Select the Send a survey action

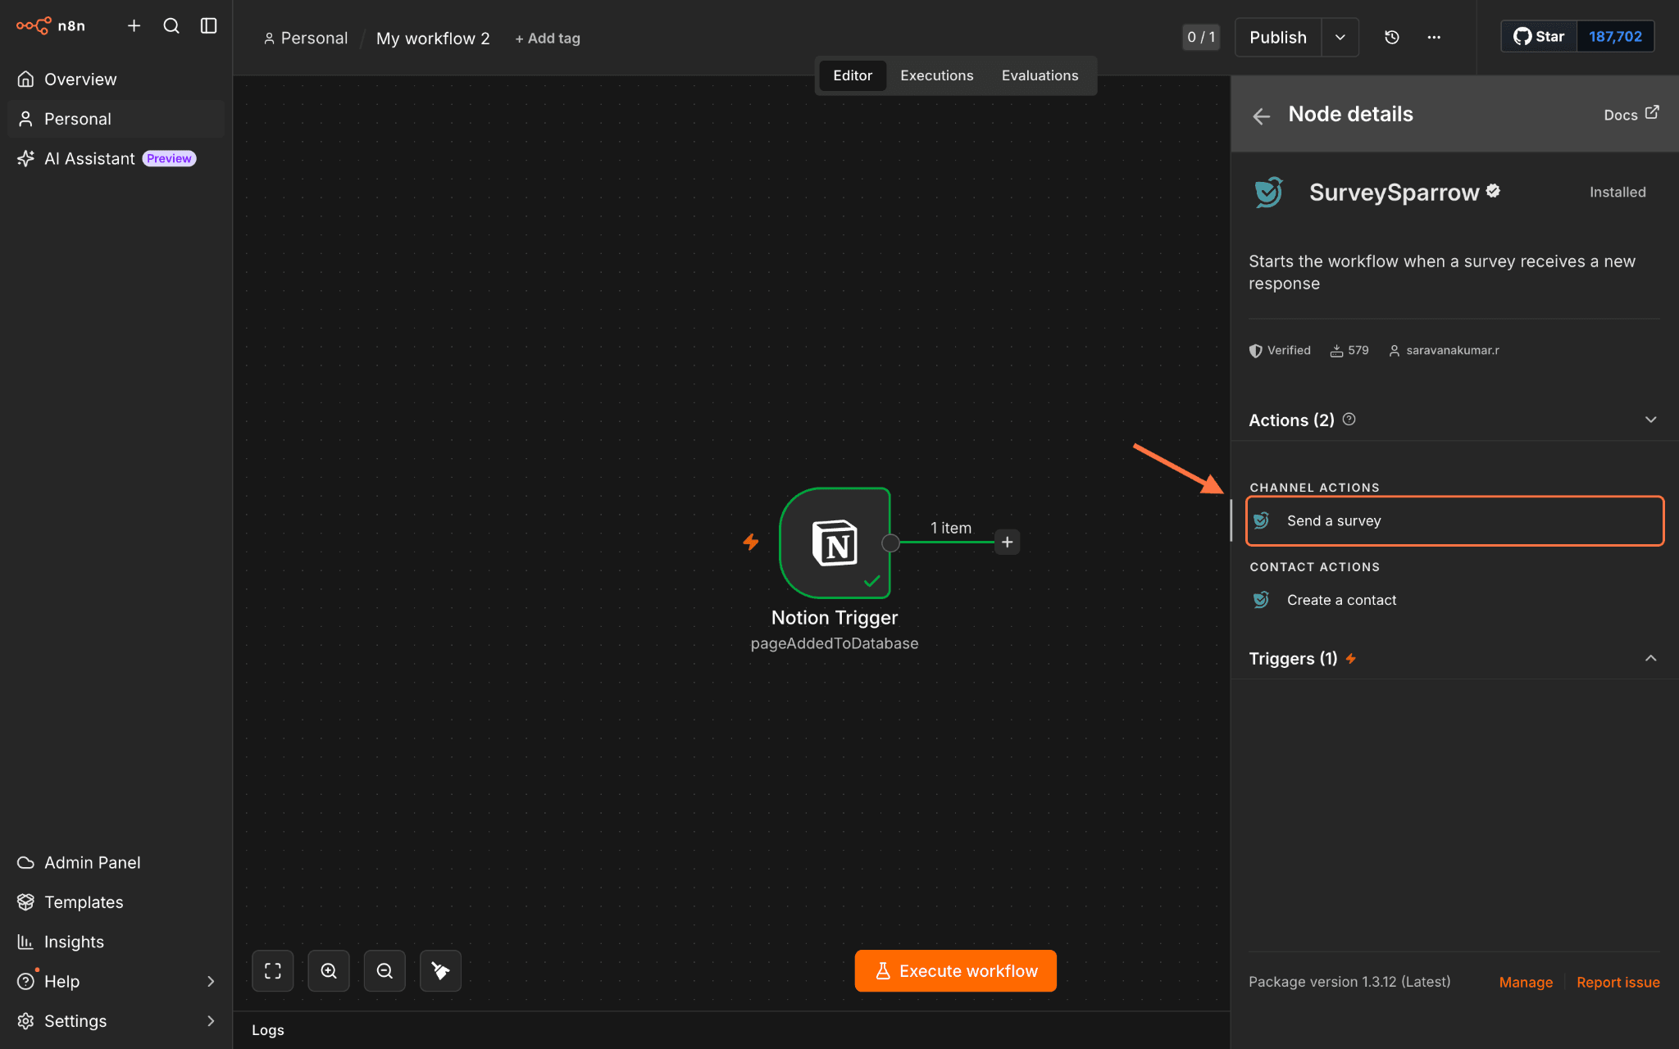pos(1455,520)
